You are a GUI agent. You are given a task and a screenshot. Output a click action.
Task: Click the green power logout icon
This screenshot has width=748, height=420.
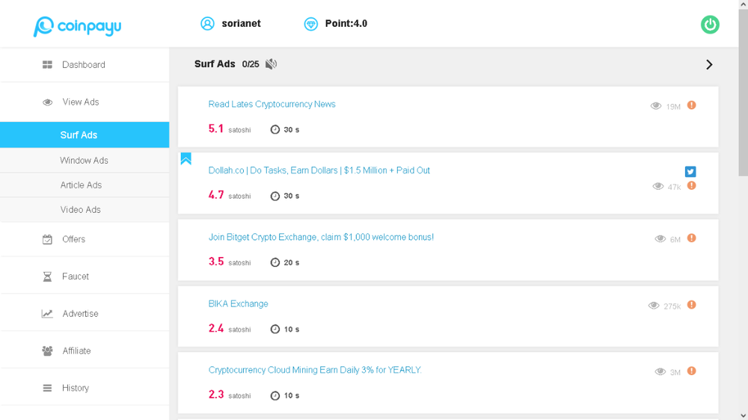(x=710, y=24)
